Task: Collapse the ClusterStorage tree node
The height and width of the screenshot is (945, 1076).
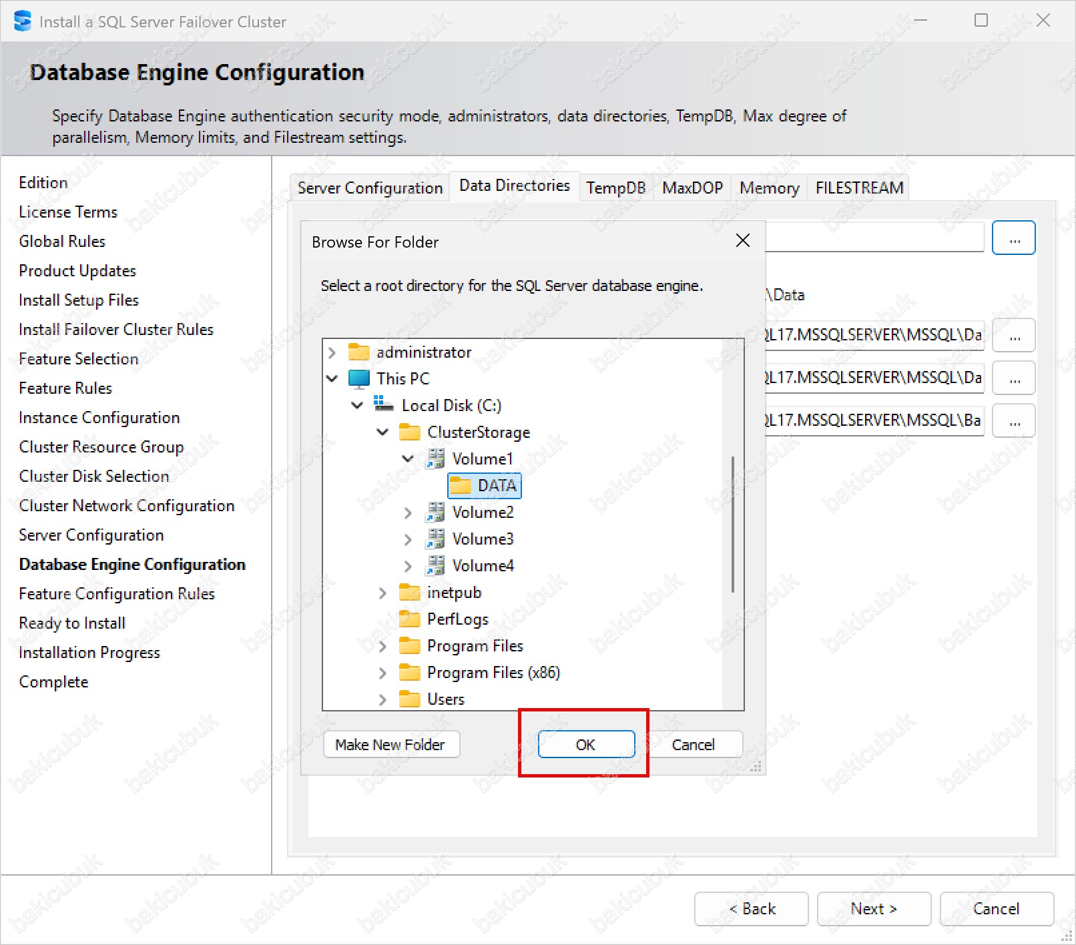Action: click(382, 432)
